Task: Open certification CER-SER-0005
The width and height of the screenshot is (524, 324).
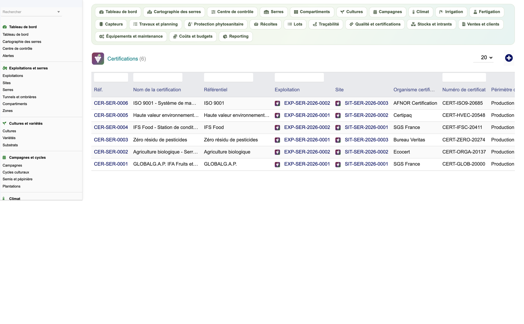Action: [111, 115]
